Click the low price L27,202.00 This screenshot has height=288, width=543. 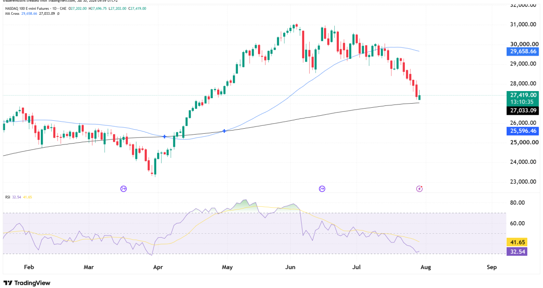118,9
